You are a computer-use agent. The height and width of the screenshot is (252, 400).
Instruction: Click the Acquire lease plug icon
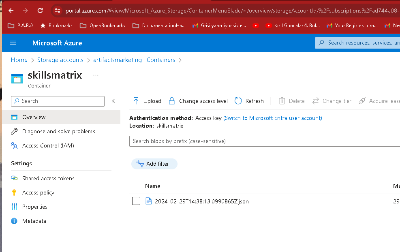(x=362, y=101)
